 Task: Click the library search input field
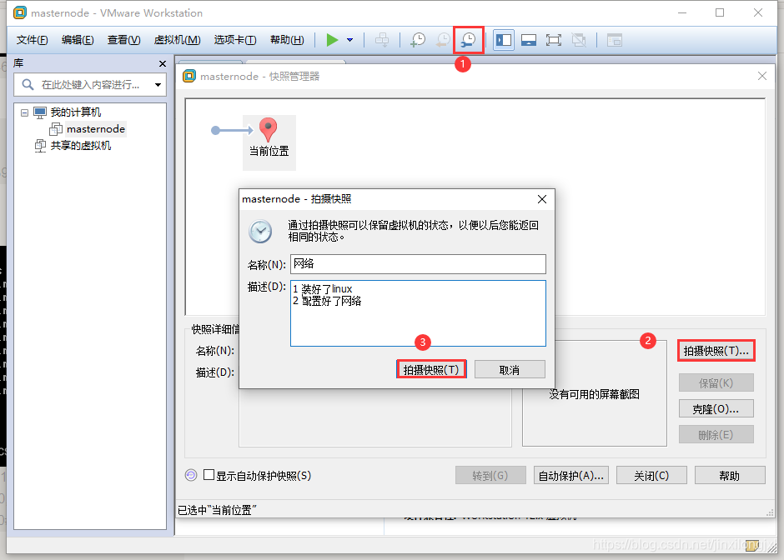click(x=90, y=85)
